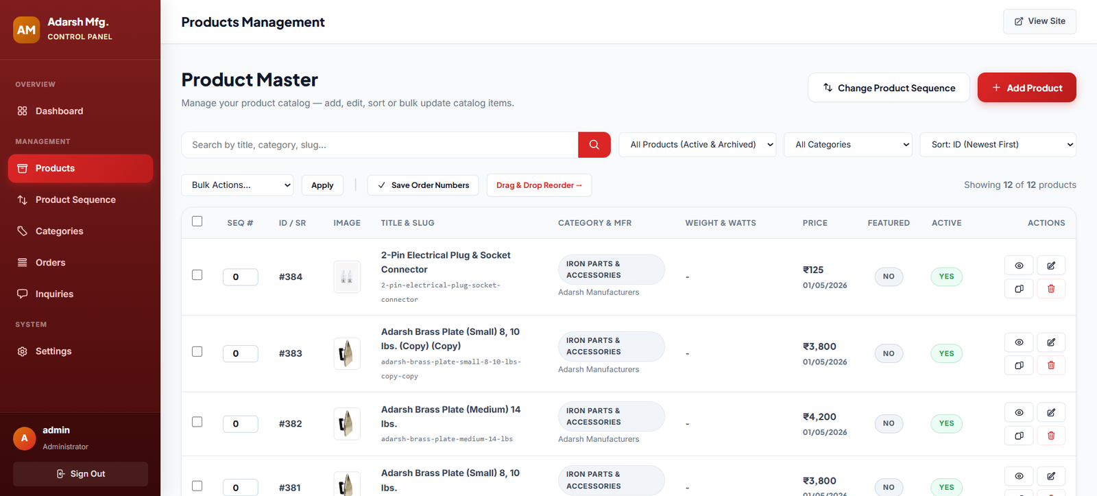The image size is (1097, 496).
Task: Expand the Bulk Actions dropdown
Action: (x=237, y=185)
